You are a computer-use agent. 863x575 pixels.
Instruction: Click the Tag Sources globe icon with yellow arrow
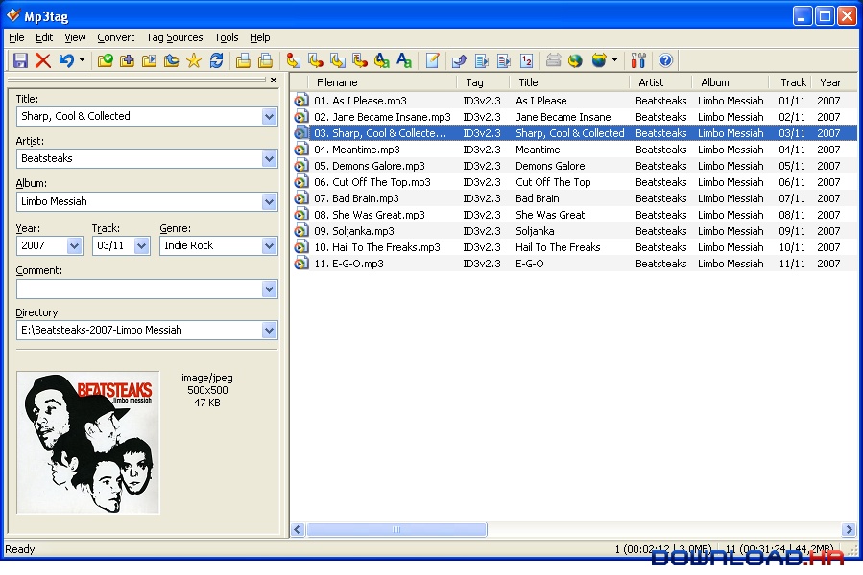point(599,60)
